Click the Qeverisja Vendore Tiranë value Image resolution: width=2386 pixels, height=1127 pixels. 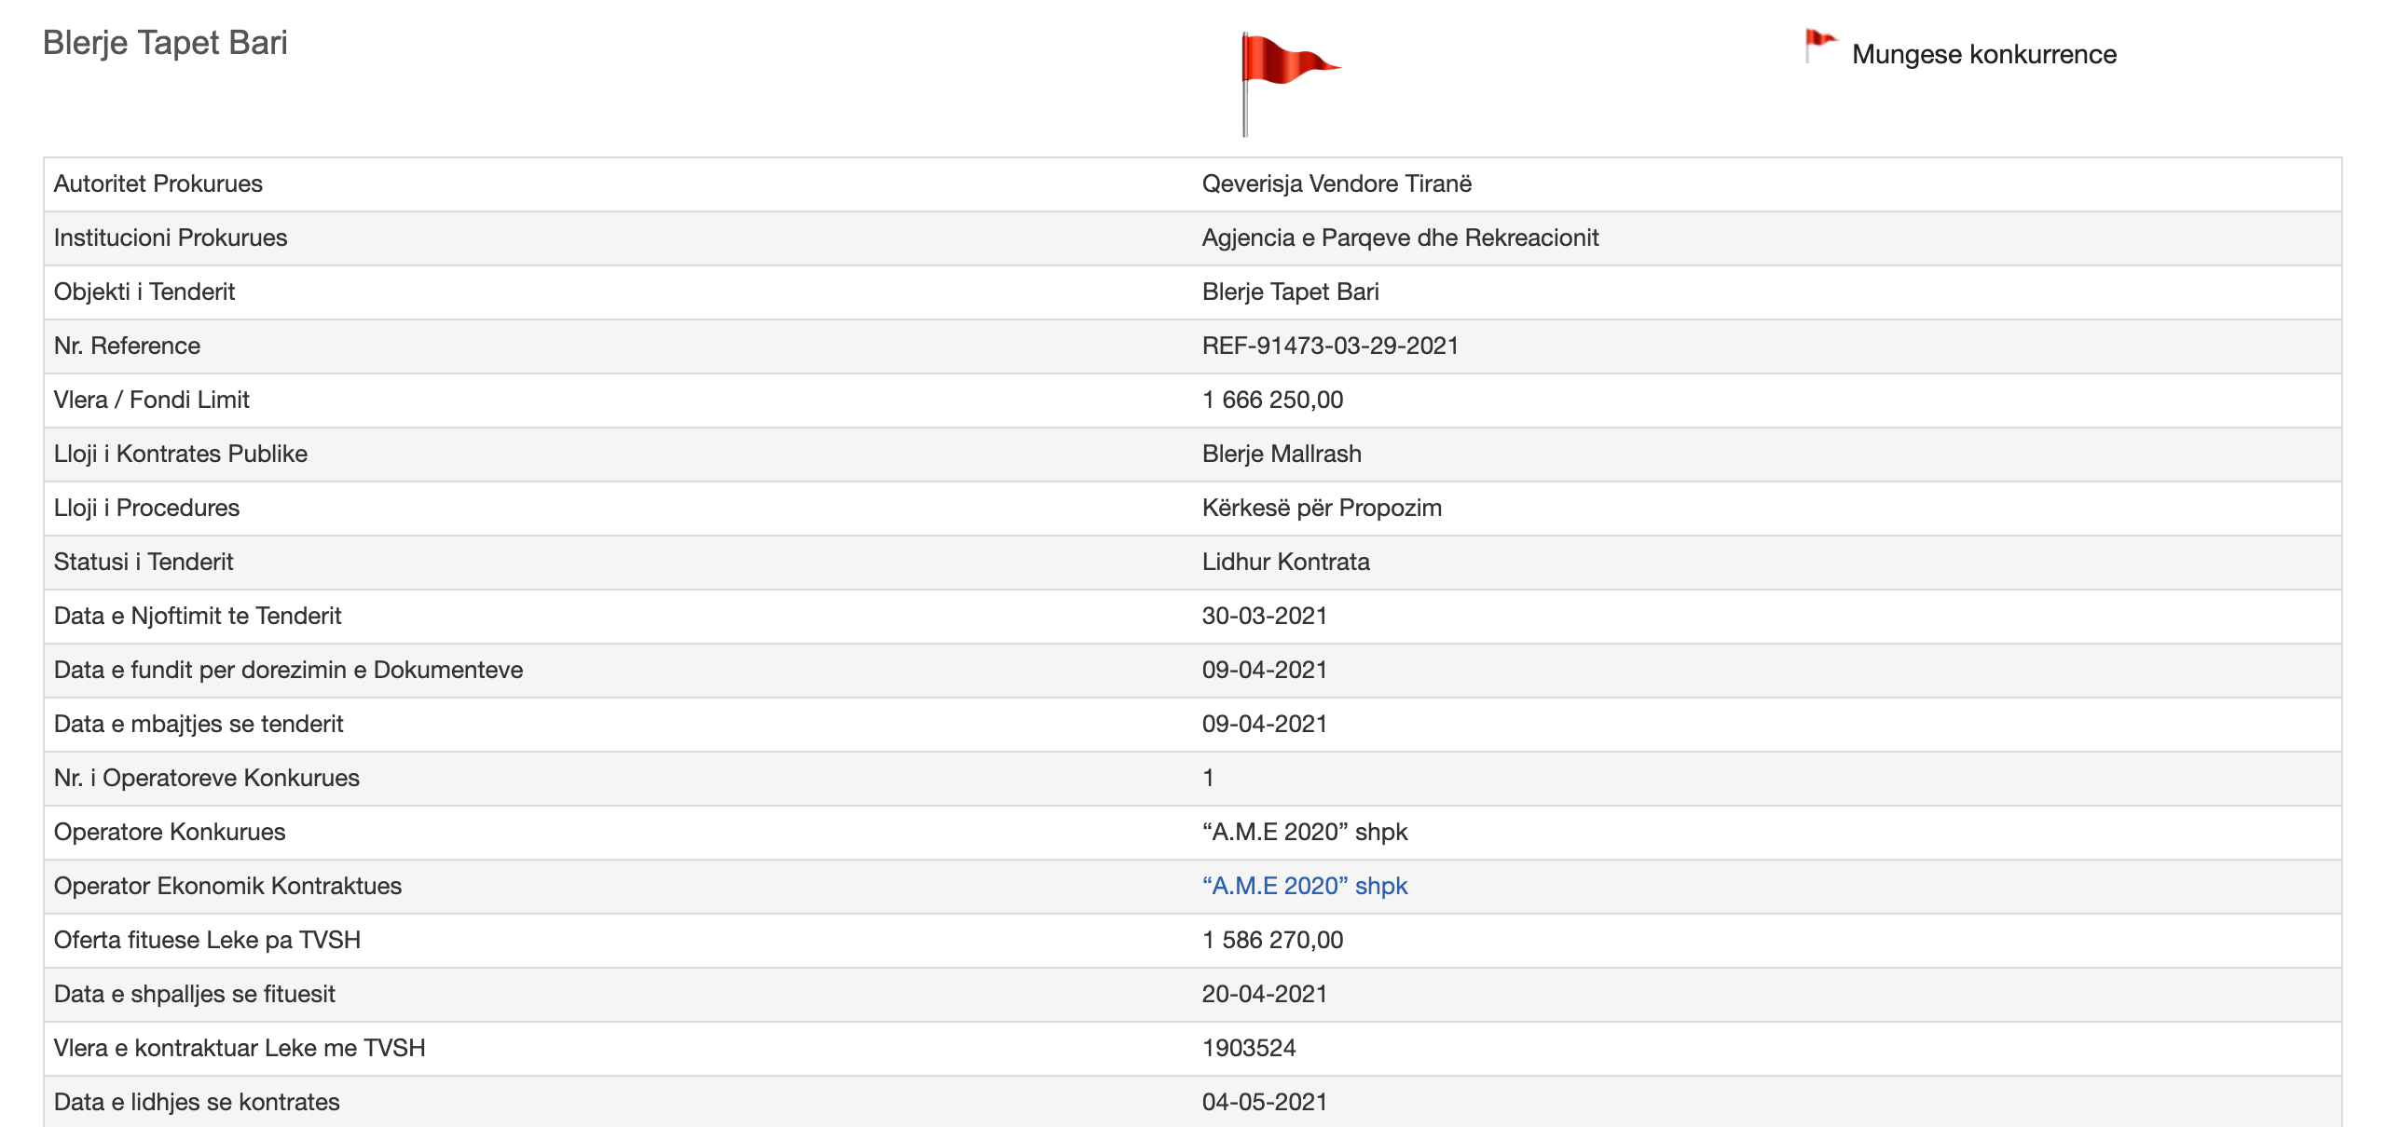pyautogui.click(x=1337, y=183)
